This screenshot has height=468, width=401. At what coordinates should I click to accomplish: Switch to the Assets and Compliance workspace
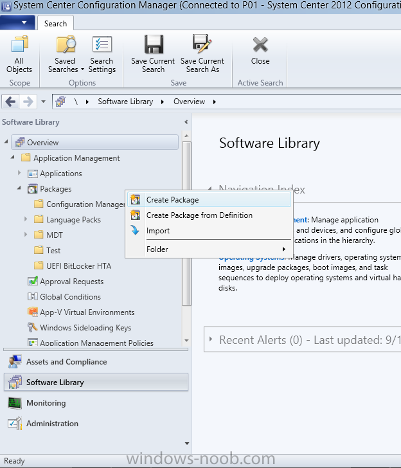coord(96,362)
